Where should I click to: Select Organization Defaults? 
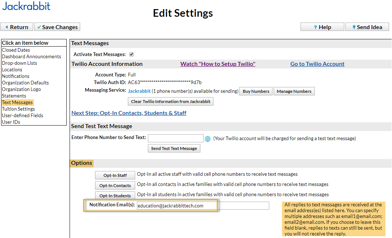tap(25, 83)
